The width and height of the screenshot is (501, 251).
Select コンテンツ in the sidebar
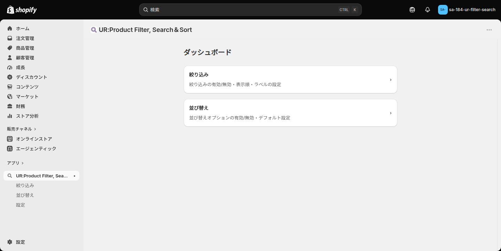(42, 87)
